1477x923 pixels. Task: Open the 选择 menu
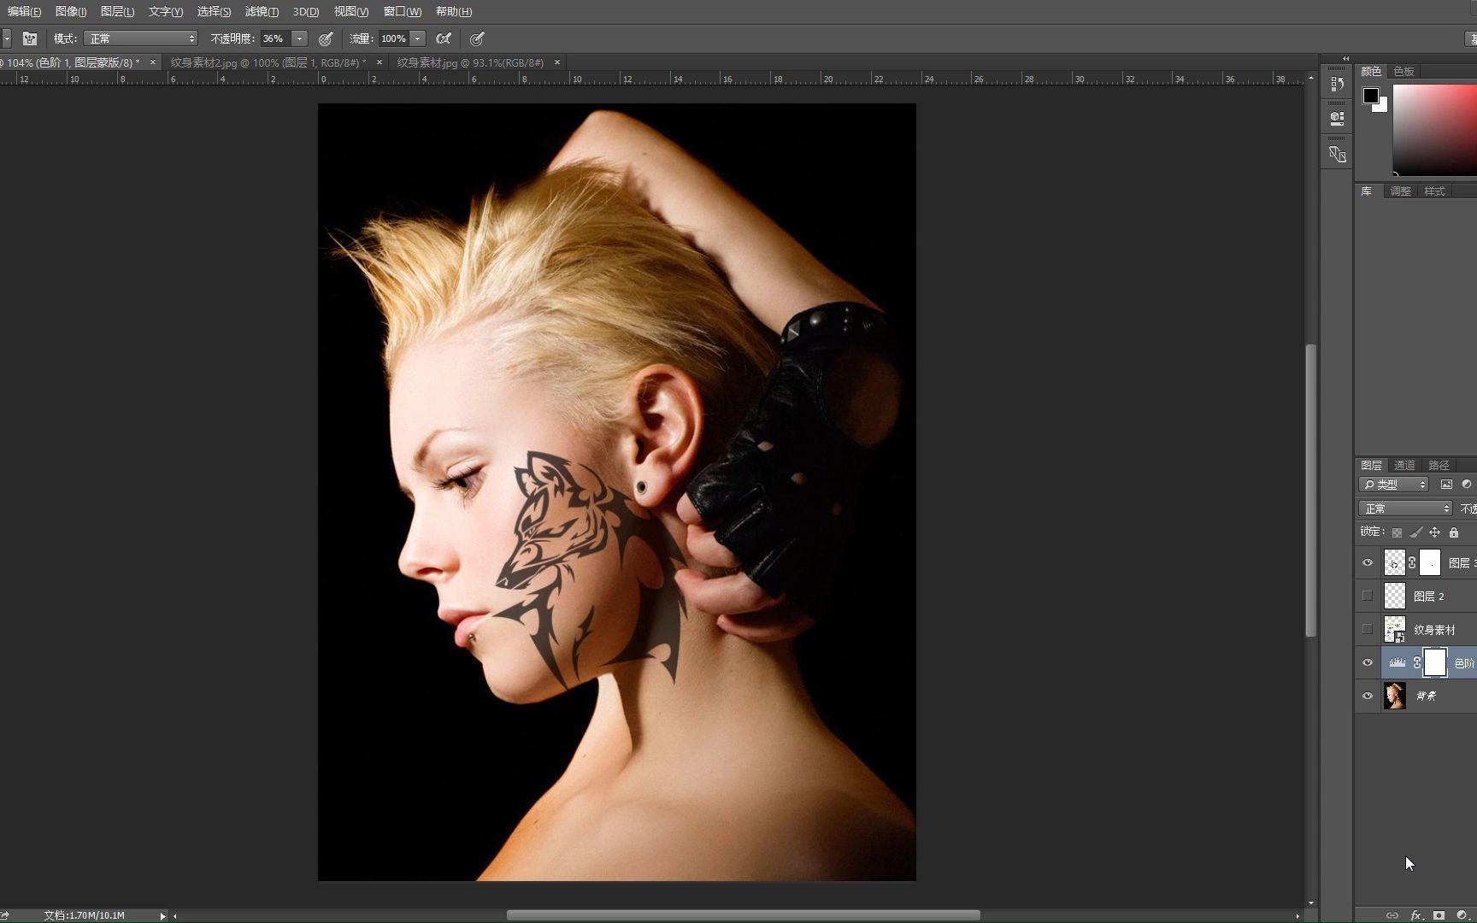pos(214,11)
